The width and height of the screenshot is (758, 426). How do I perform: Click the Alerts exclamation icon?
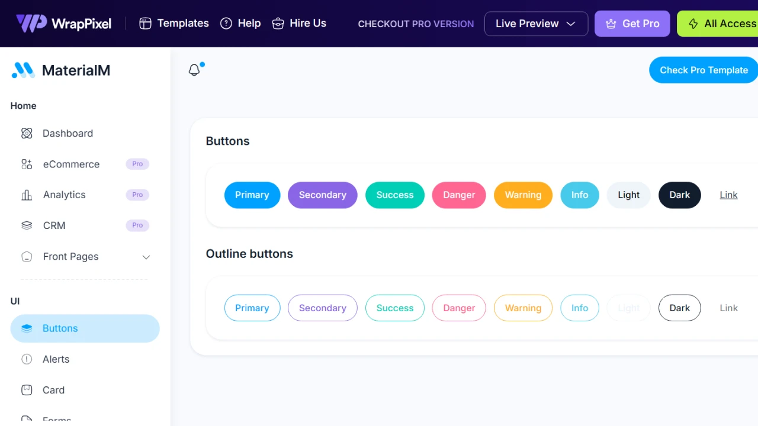click(x=26, y=359)
